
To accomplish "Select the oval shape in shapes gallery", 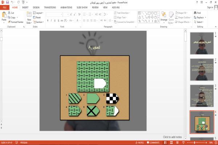I will tap(152, 13).
